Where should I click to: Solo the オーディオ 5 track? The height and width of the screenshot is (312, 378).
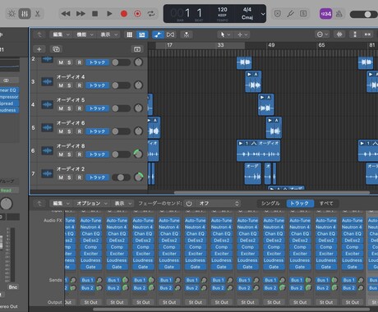pos(69,108)
